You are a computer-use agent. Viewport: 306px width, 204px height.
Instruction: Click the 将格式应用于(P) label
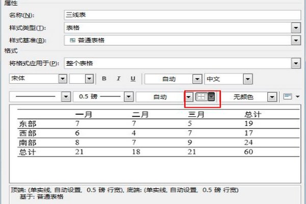pos(34,63)
